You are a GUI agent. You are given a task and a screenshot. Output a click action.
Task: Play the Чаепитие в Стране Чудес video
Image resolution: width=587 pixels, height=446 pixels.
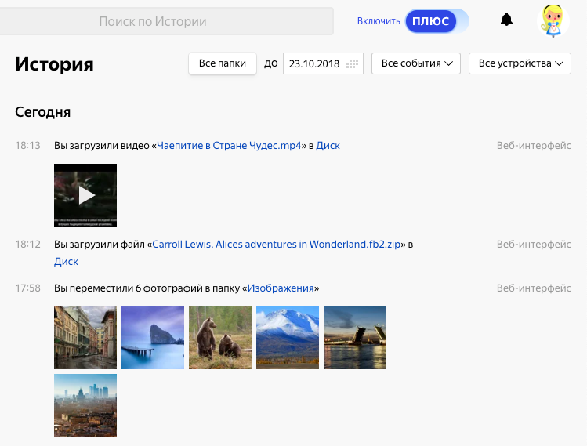point(85,195)
